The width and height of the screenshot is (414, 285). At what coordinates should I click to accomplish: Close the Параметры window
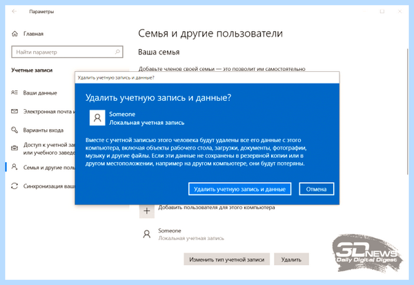click(400, 11)
